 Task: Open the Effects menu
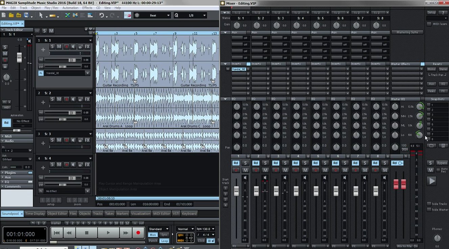coord(87,8)
